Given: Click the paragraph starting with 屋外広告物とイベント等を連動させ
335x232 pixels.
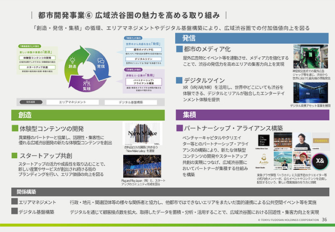Looking at the screenshot, I should click(236, 61).
